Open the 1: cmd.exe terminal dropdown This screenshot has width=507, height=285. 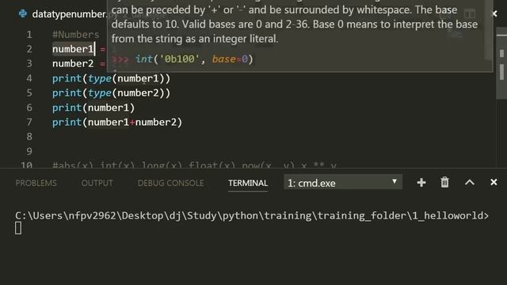[343, 183]
